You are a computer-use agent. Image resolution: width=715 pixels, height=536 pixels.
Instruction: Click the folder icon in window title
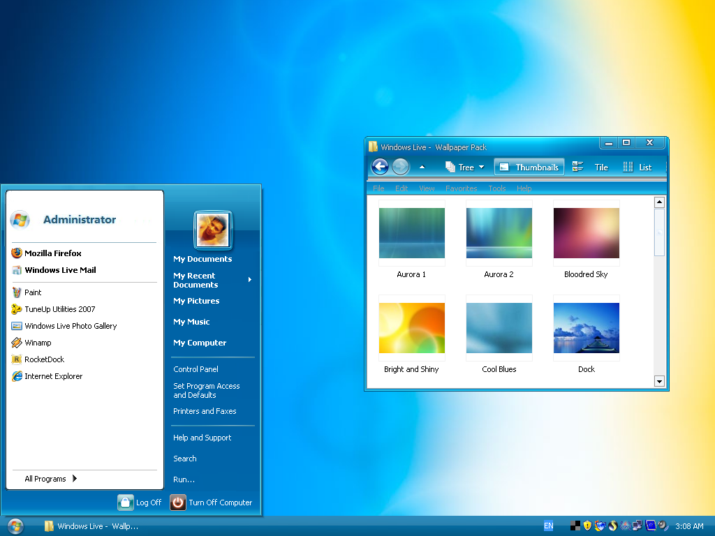[373, 147]
